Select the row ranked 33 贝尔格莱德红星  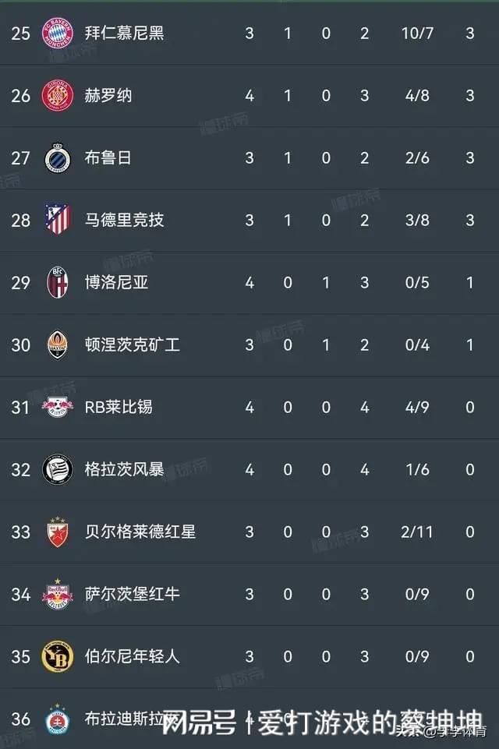[249, 532]
